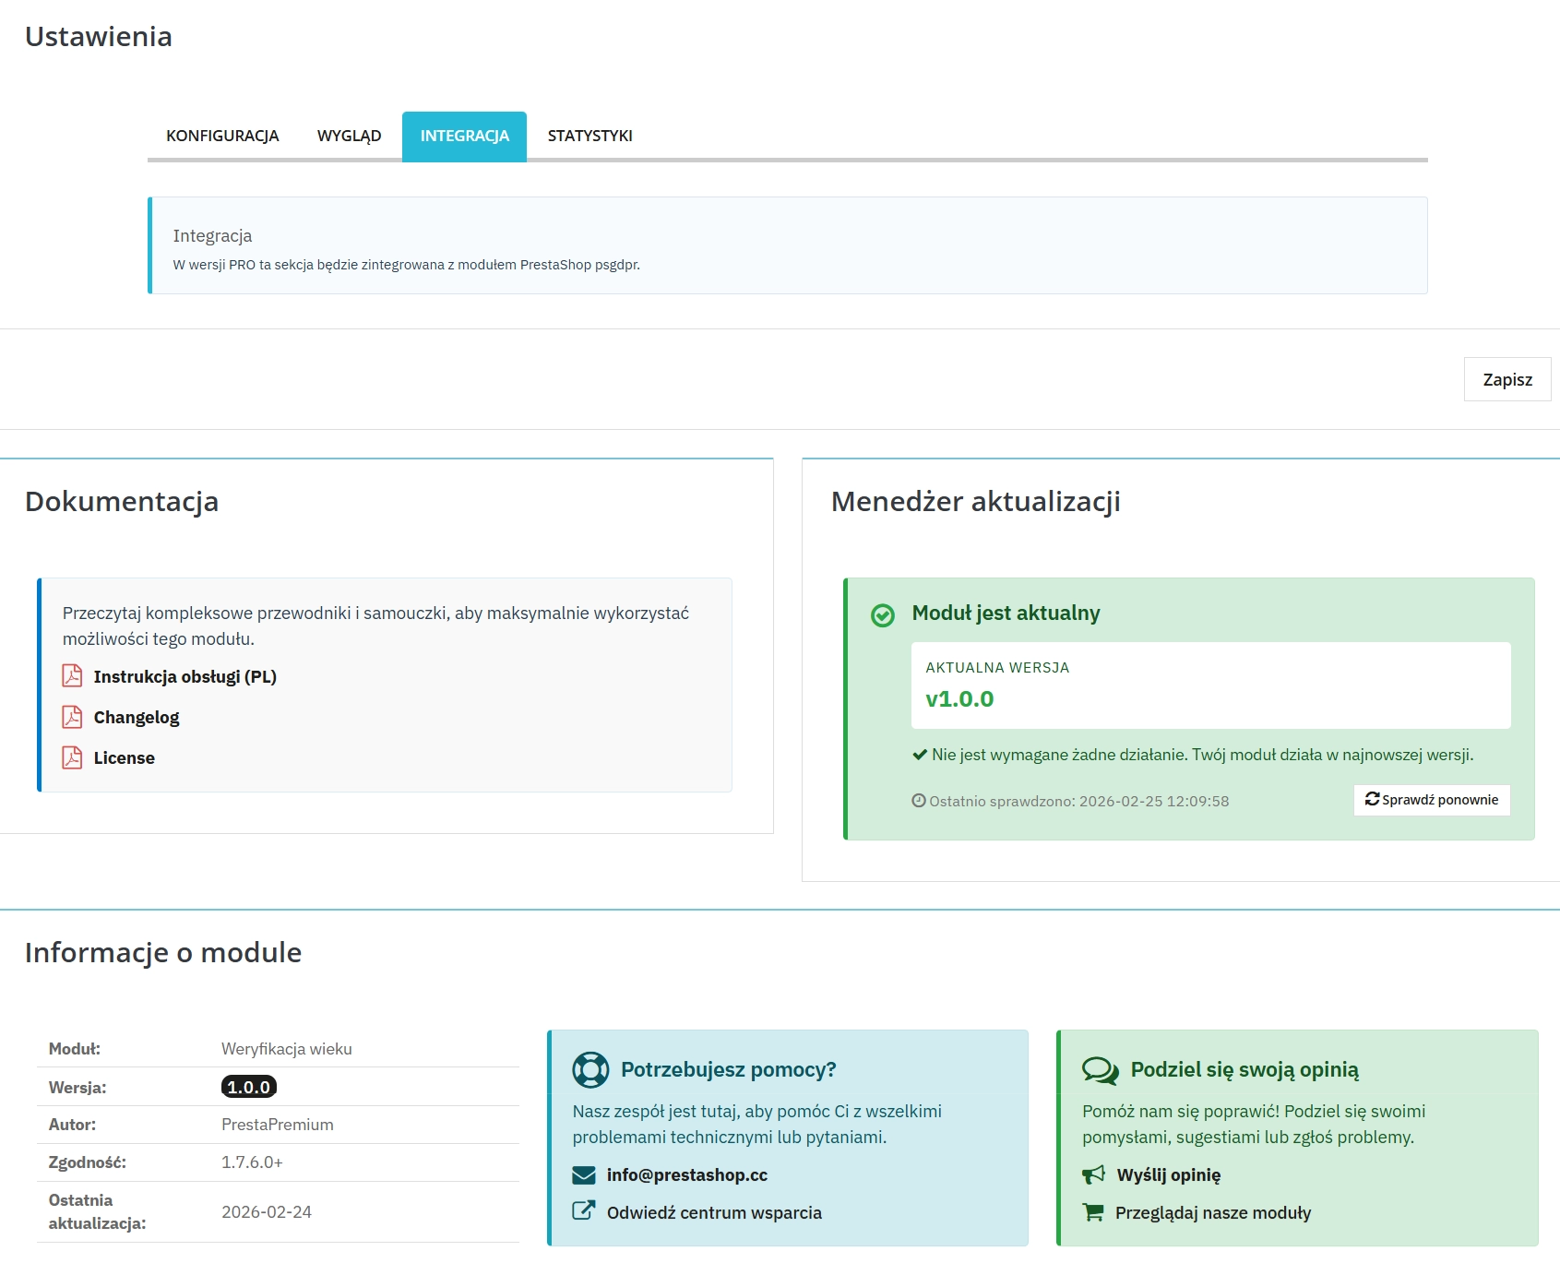This screenshot has width=1560, height=1263.
Task: Click the PDF icon next to License
Action: 72,757
